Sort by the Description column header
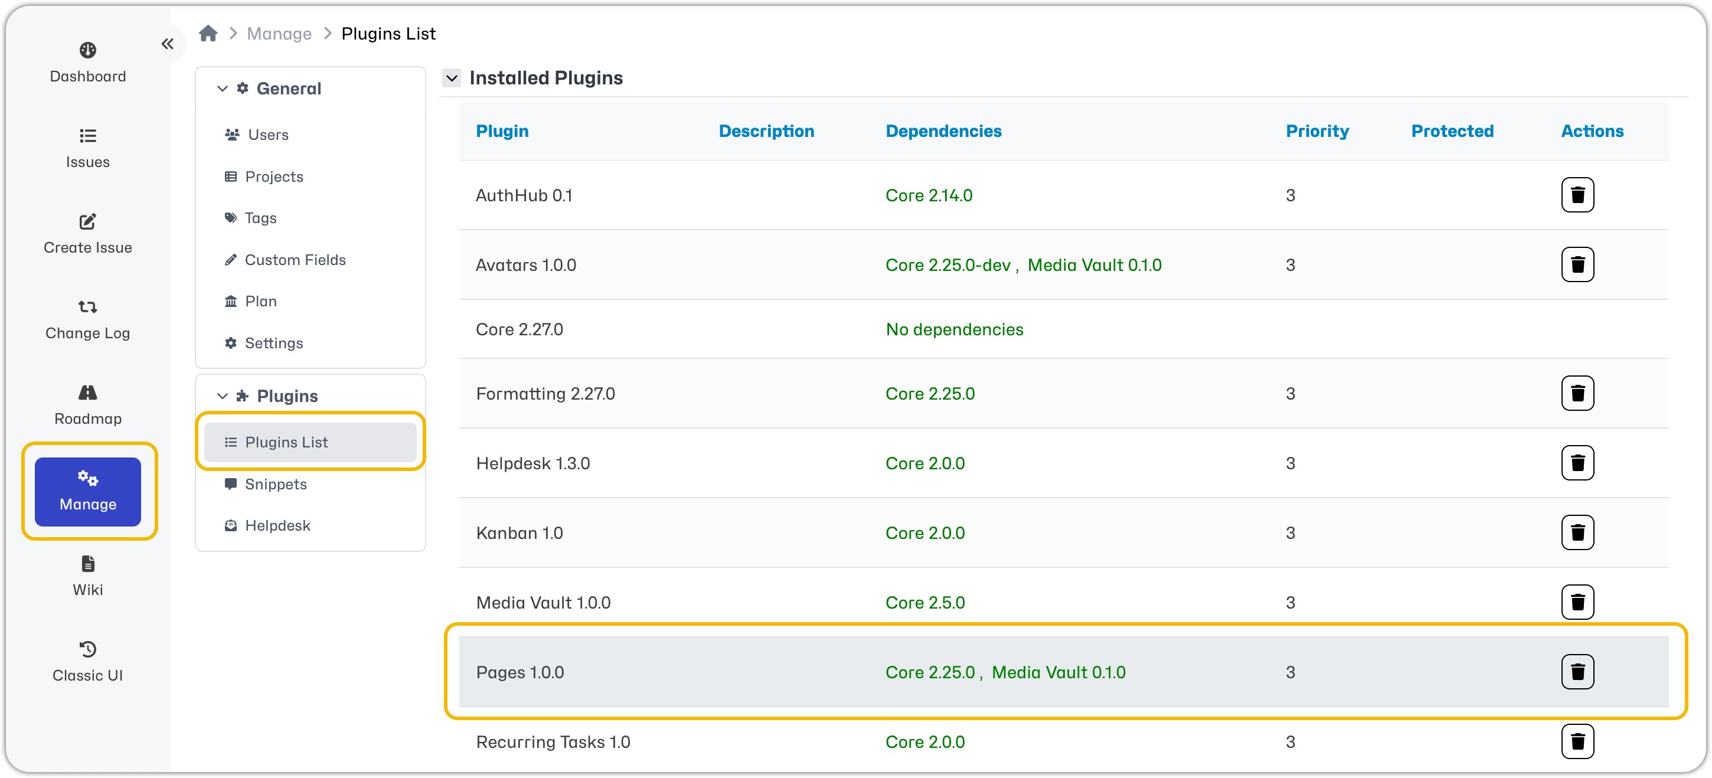 pos(766,131)
